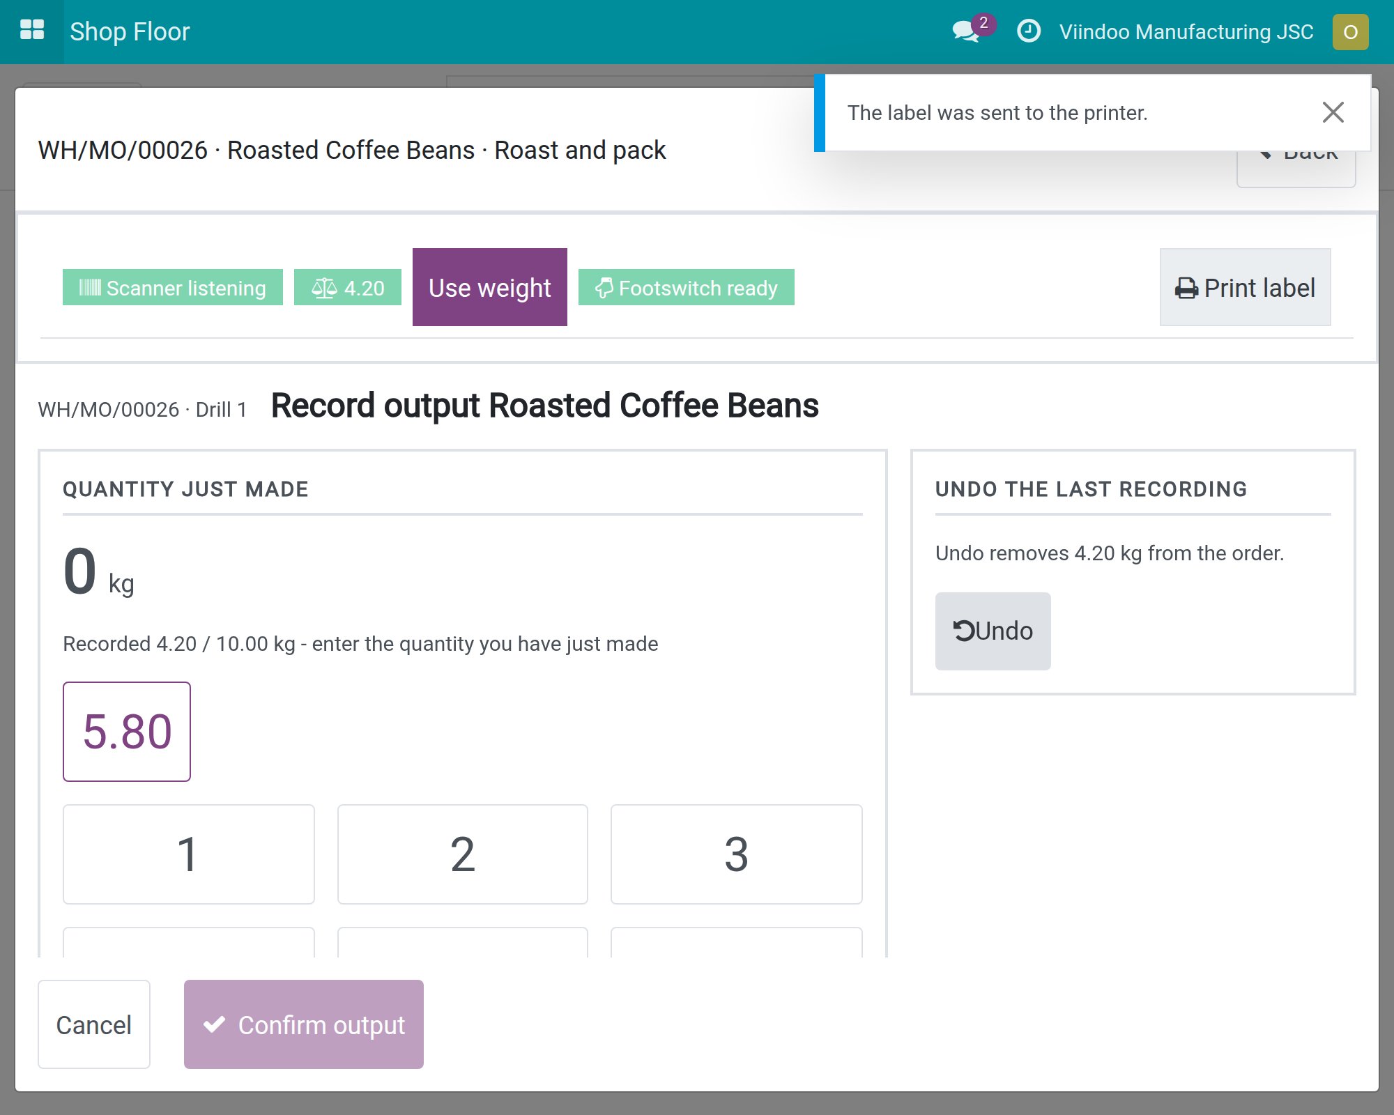
Task: Click the Print label button
Action: pos(1246,287)
